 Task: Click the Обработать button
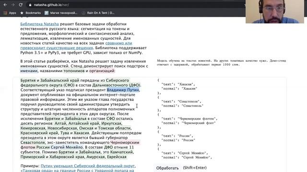(x=167, y=168)
